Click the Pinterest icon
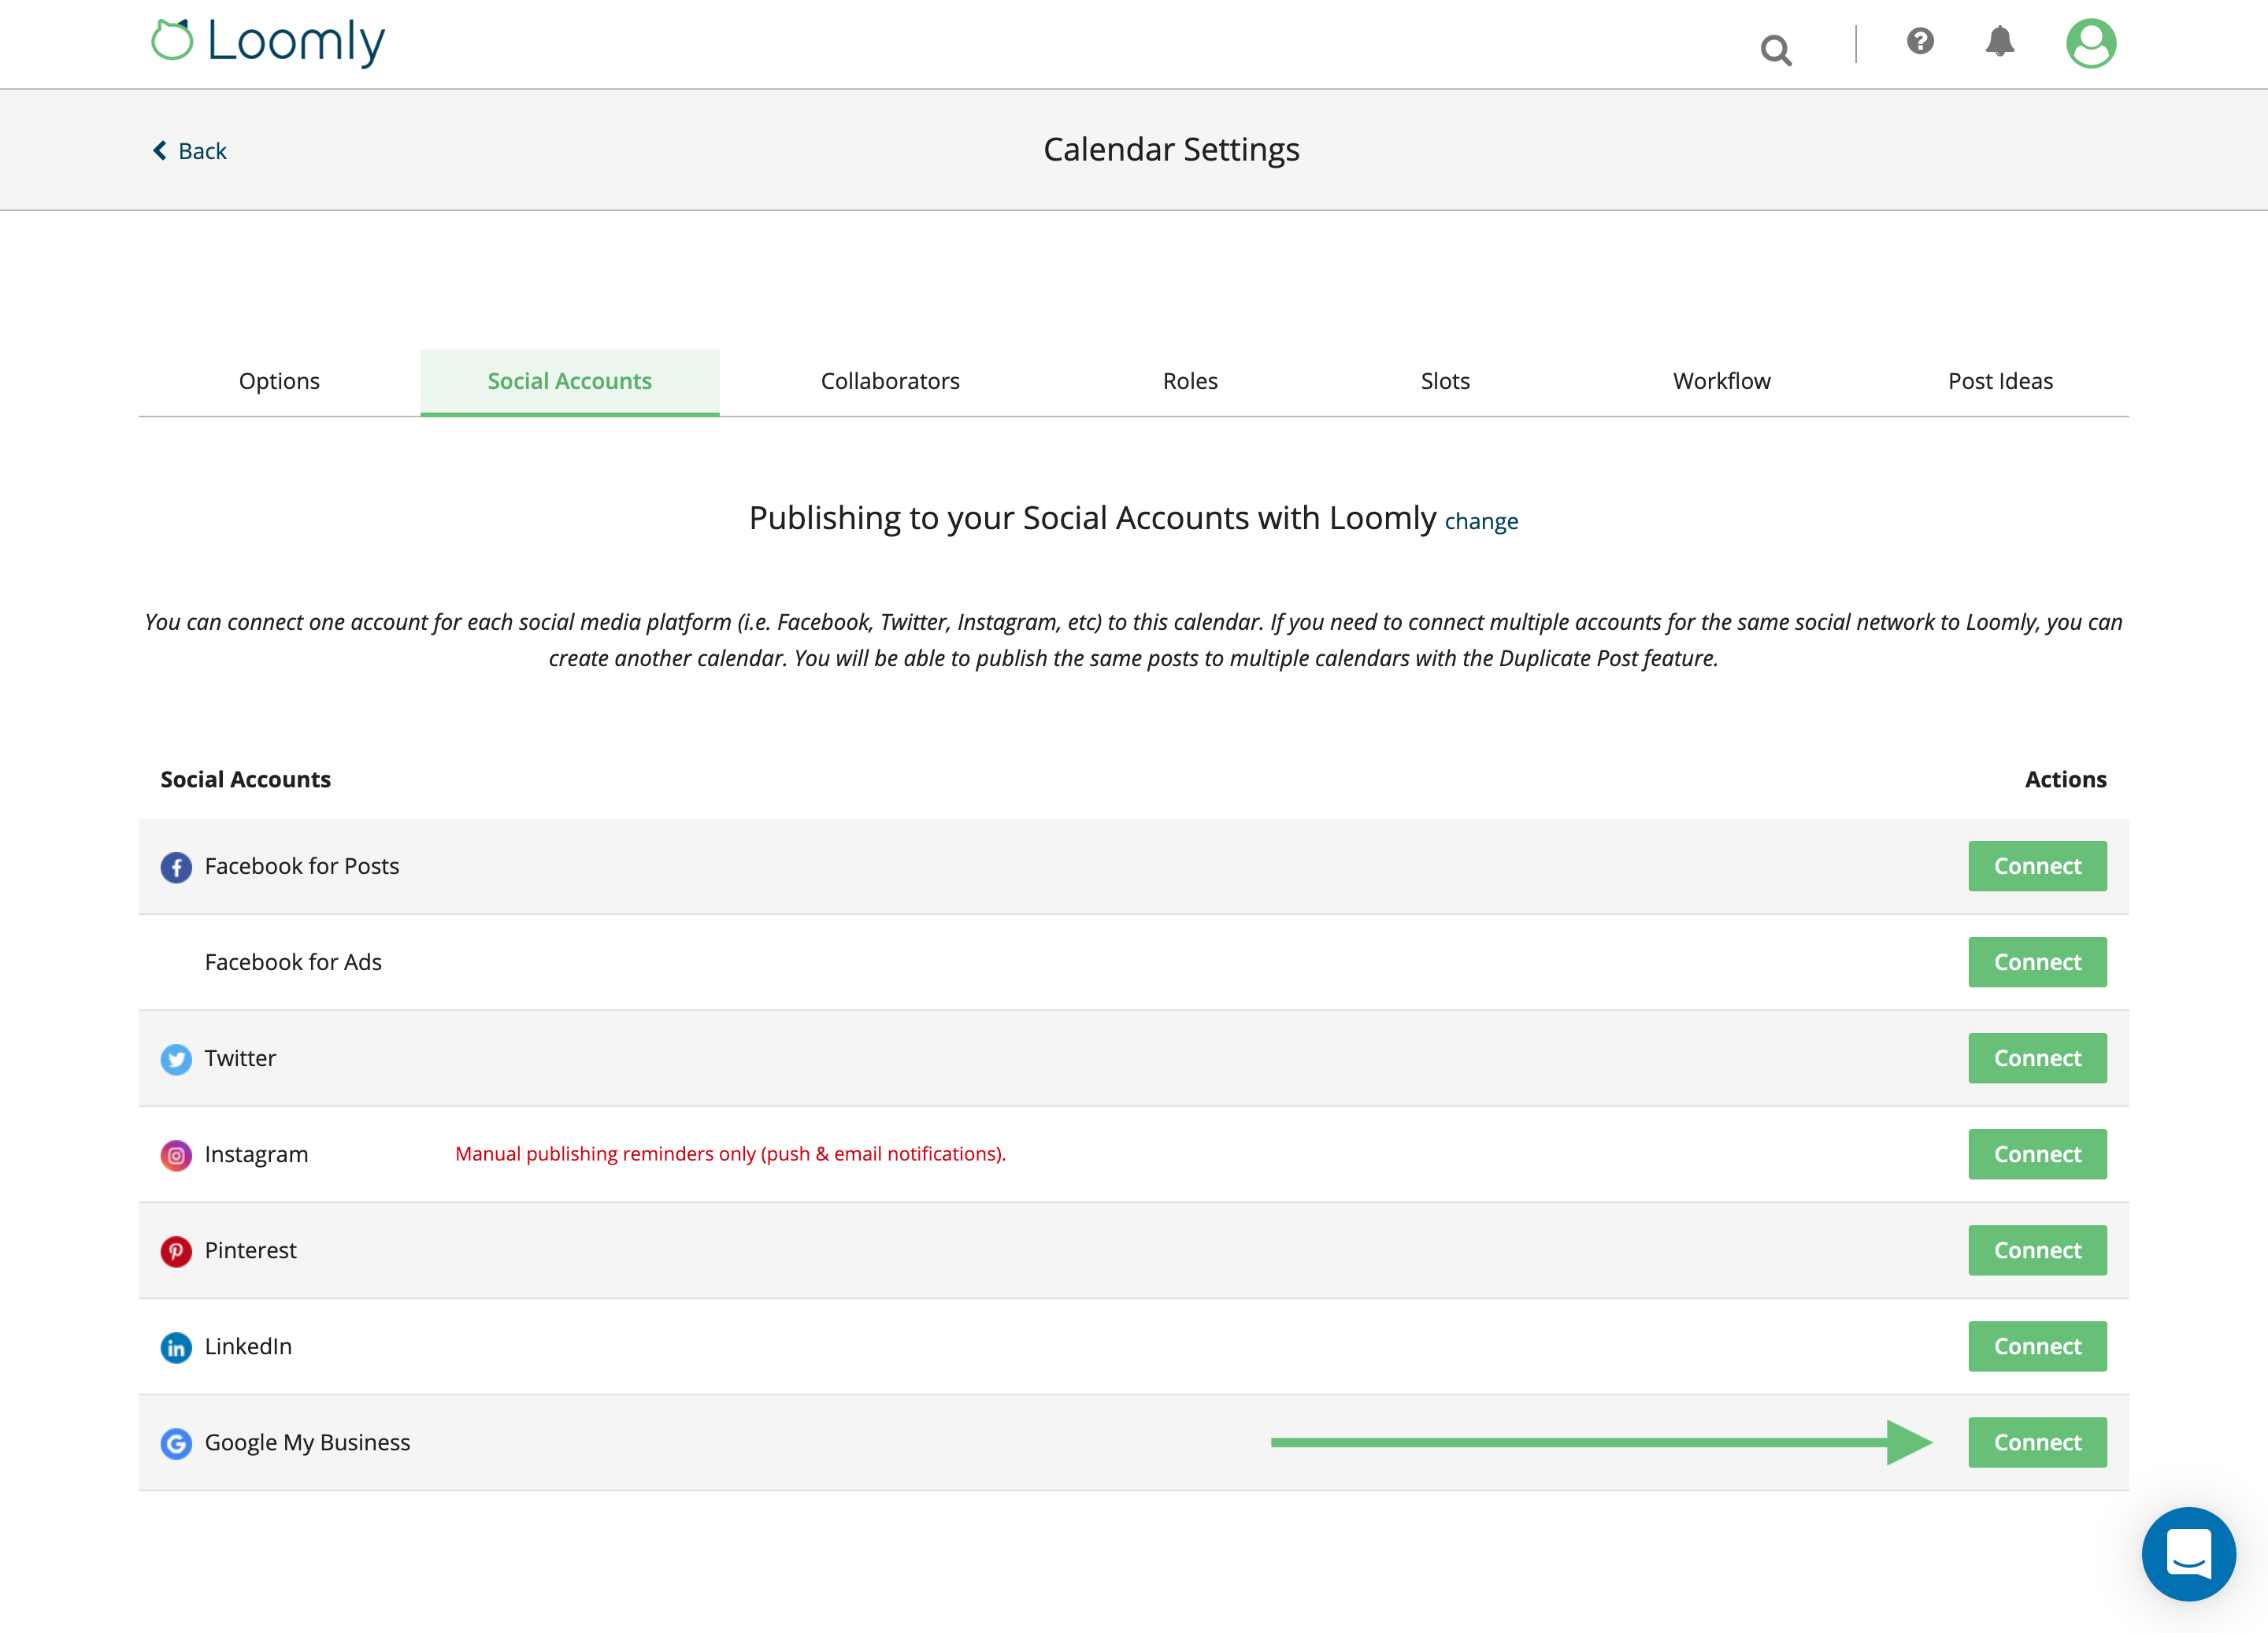Screen dimensions: 2268x1633 (175, 1251)
